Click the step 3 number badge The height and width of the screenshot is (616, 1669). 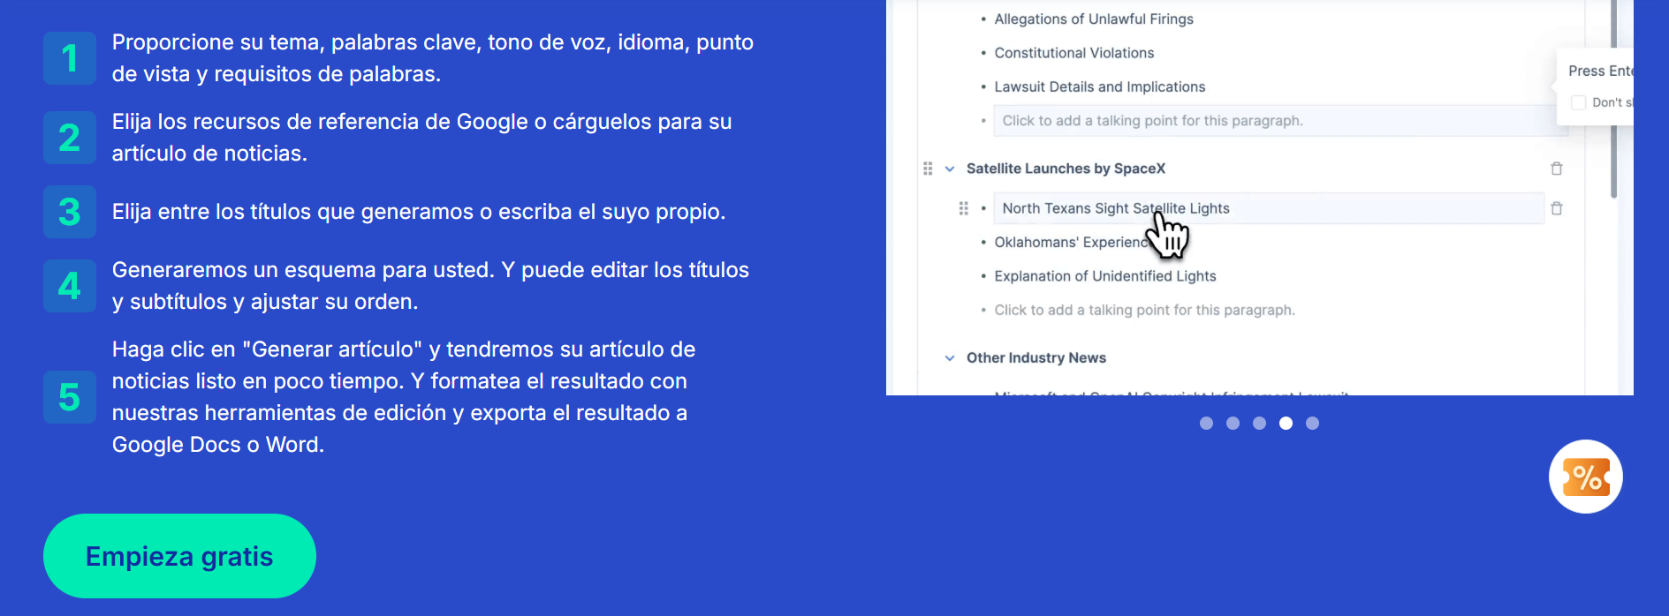click(70, 212)
